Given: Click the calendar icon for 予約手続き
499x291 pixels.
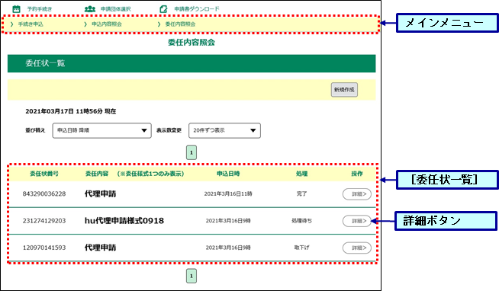Looking at the screenshot, I should pos(16,8).
